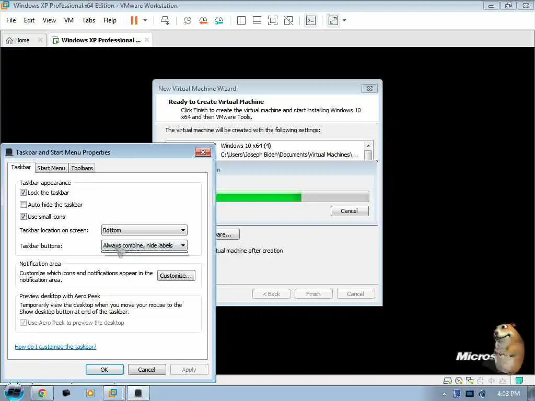This screenshot has width=535, height=401.
Task: Toggle the library sidebar icon
Action: coord(241,20)
